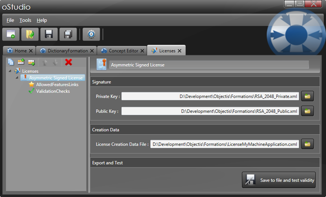The width and height of the screenshot is (326, 197).
Task: Click the Licenses root node icon
Action: (17, 71)
